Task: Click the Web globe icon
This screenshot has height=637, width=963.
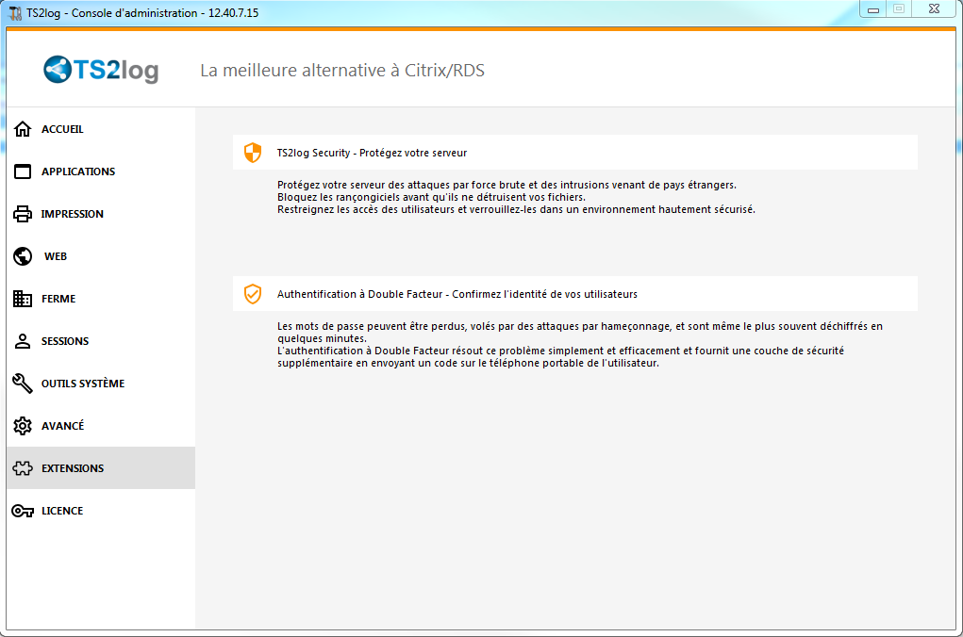Action: [x=23, y=256]
